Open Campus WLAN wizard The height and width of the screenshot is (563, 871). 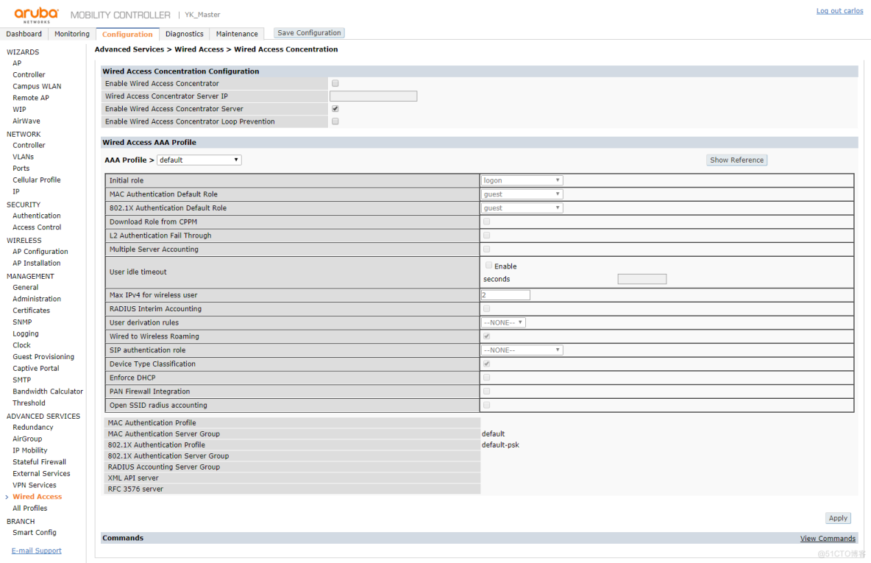pyautogui.click(x=38, y=86)
